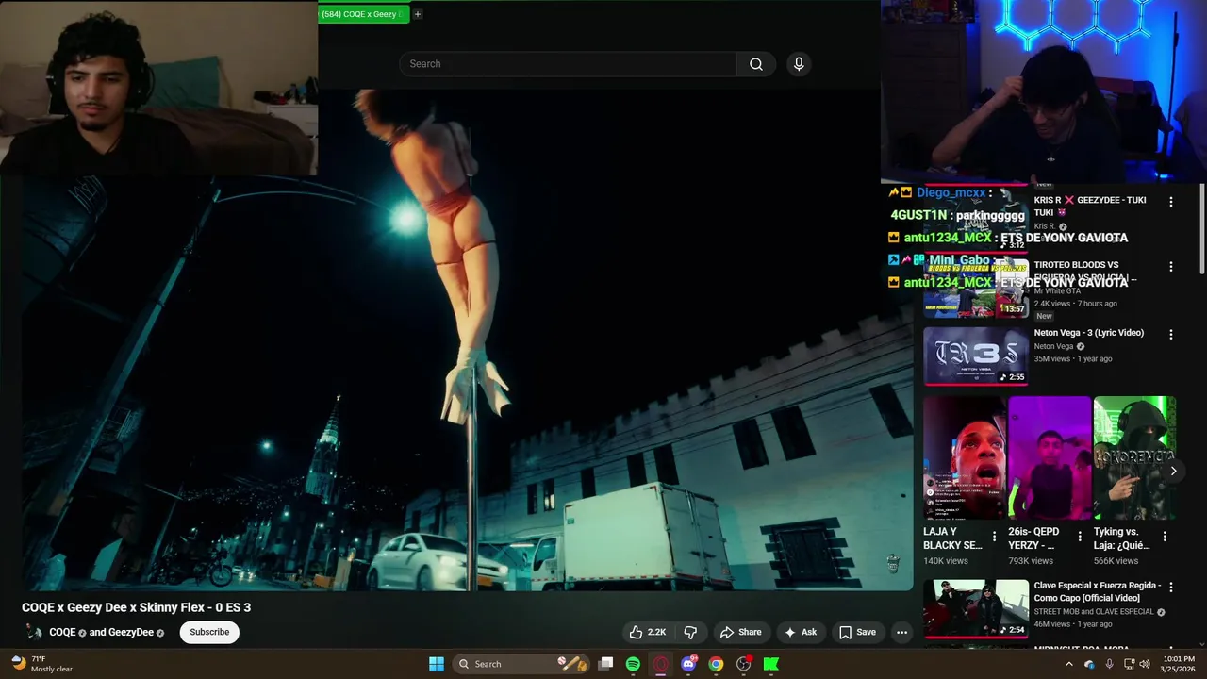Image resolution: width=1207 pixels, height=679 pixels.
Task: Open Task View on the taskbar
Action: point(606,664)
